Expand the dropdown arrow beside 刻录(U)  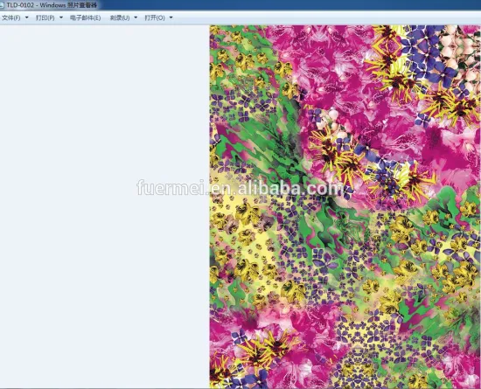tap(136, 17)
